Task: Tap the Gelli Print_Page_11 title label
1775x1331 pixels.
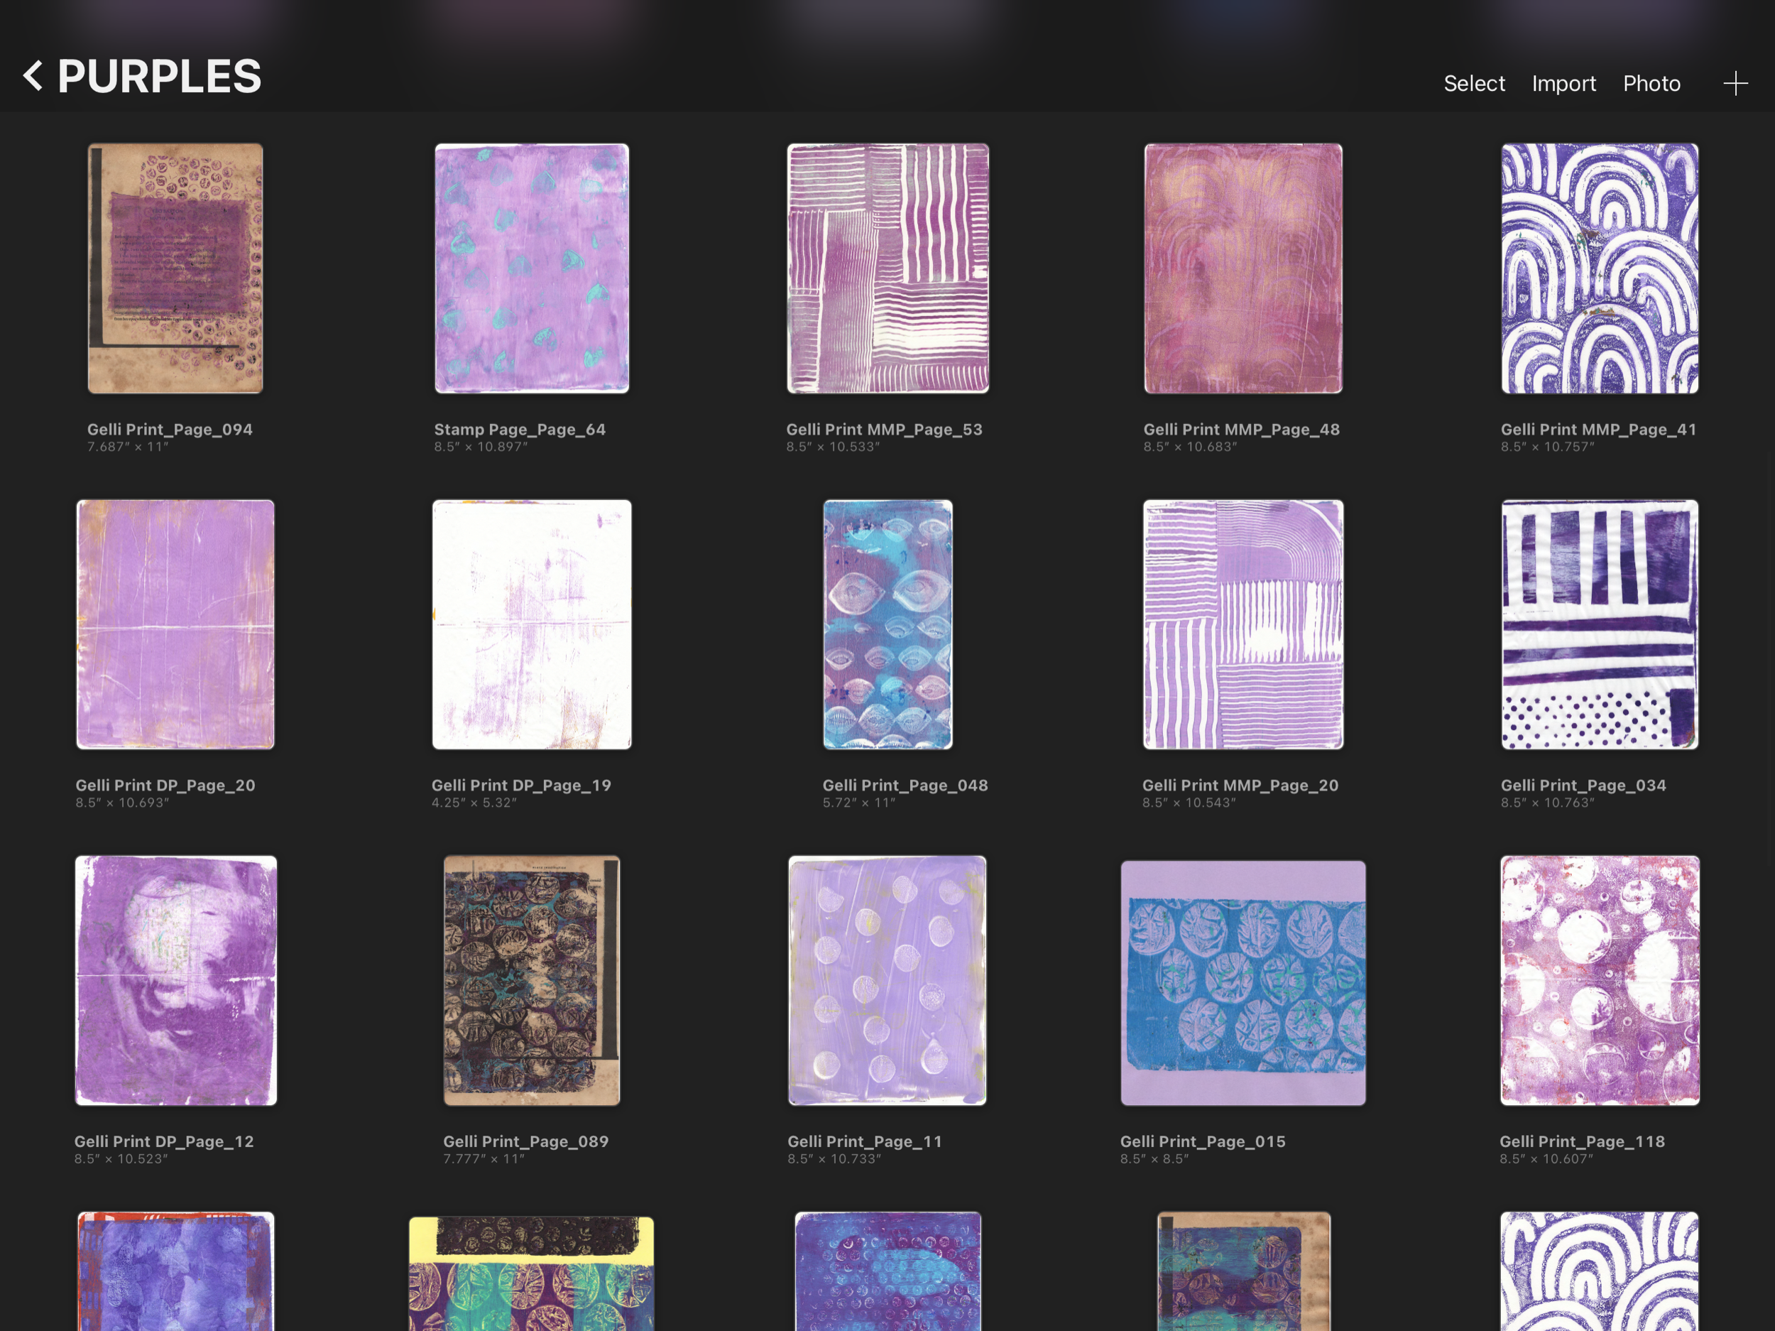Action: (x=864, y=1141)
